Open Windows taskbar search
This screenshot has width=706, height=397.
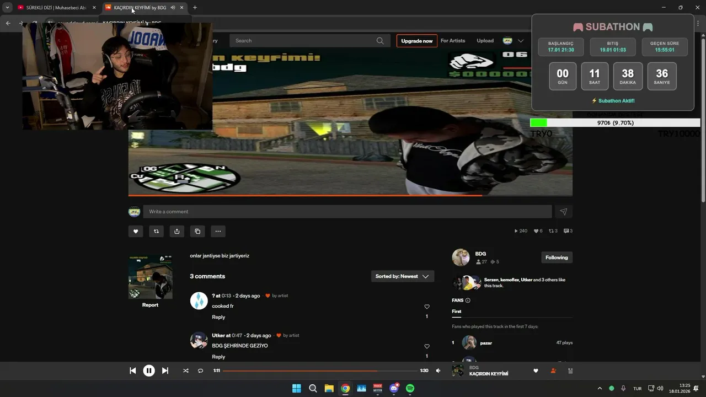pyautogui.click(x=313, y=388)
